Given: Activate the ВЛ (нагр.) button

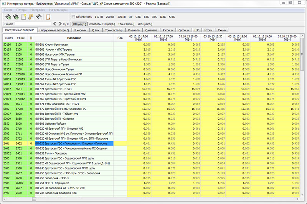Looking at the screenshot, I should point(79,24).
